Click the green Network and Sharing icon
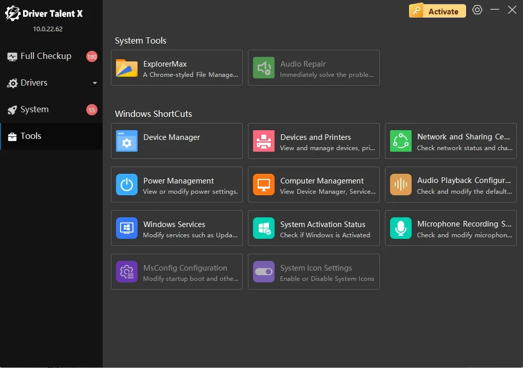Screen dimensions: 523x368 [x=401, y=141]
